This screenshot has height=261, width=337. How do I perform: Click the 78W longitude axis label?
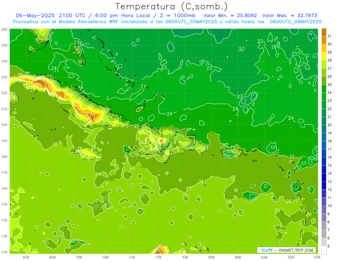(x=79, y=257)
